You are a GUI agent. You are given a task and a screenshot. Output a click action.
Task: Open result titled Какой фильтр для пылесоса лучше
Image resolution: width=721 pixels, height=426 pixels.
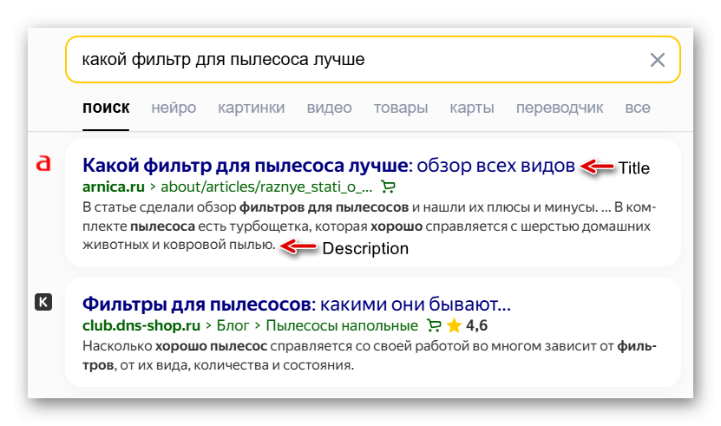click(328, 165)
